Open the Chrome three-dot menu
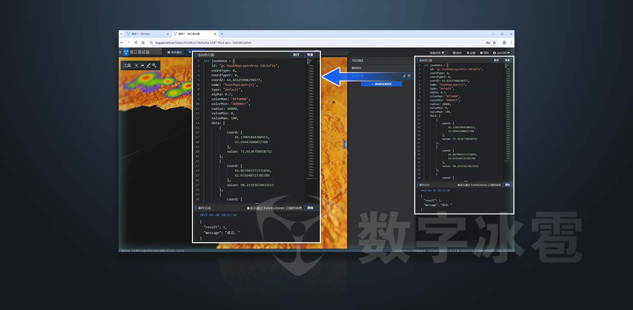This screenshot has width=633, height=310. point(511,43)
